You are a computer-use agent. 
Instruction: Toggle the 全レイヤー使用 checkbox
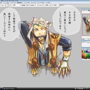[49, 5]
